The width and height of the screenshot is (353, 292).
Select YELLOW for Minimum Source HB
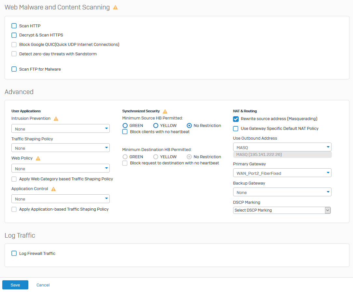tap(156, 125)
